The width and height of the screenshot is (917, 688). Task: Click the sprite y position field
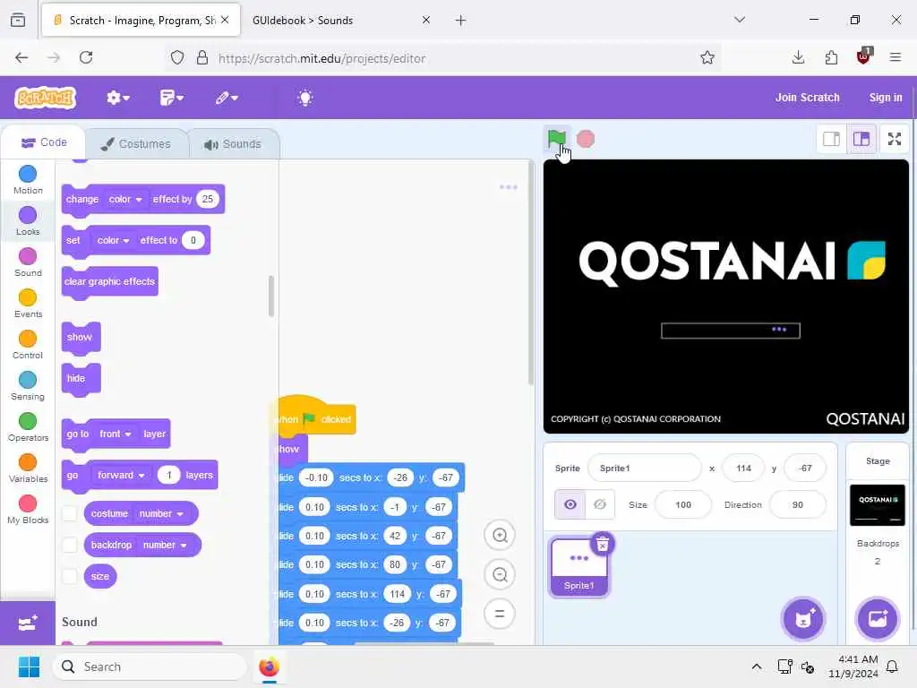(x=805, y=468)
